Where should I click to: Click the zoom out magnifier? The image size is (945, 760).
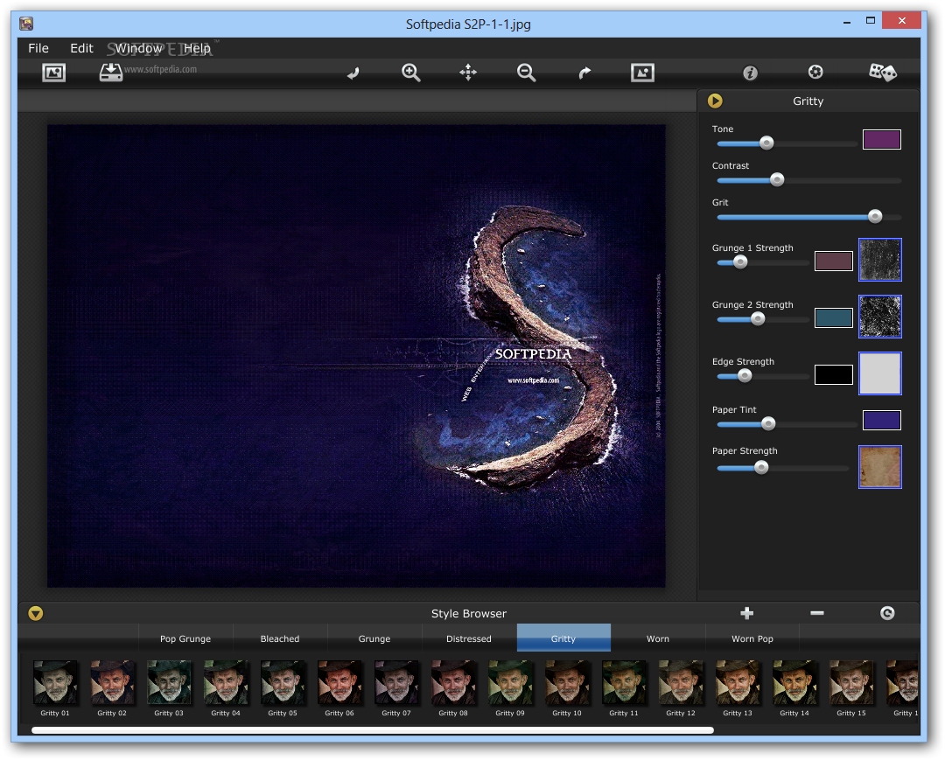pos(526,73)
